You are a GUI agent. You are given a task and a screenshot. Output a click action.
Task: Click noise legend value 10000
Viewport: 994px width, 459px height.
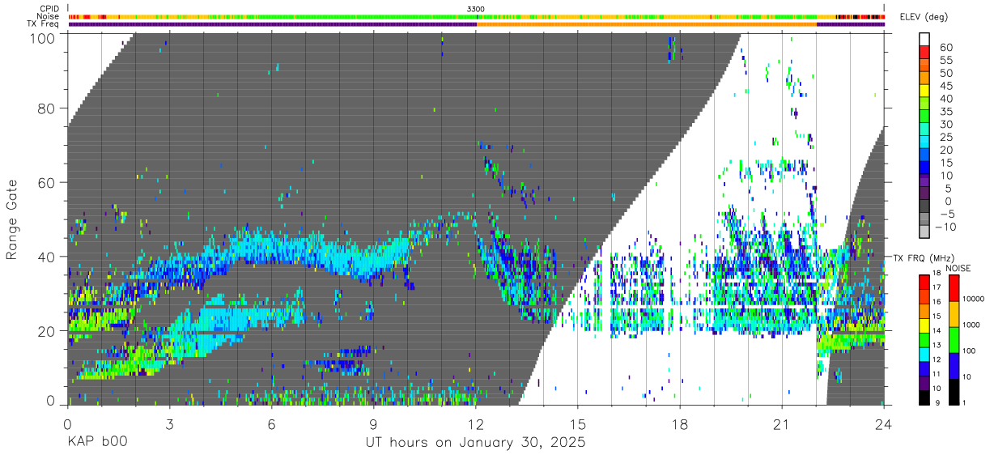972,299
